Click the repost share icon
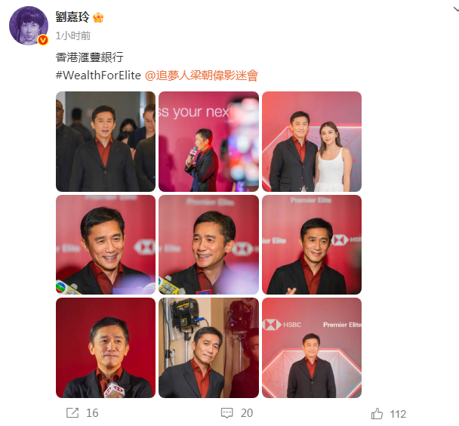The width and height of the screenshot is (459, 426). [72, 413]
